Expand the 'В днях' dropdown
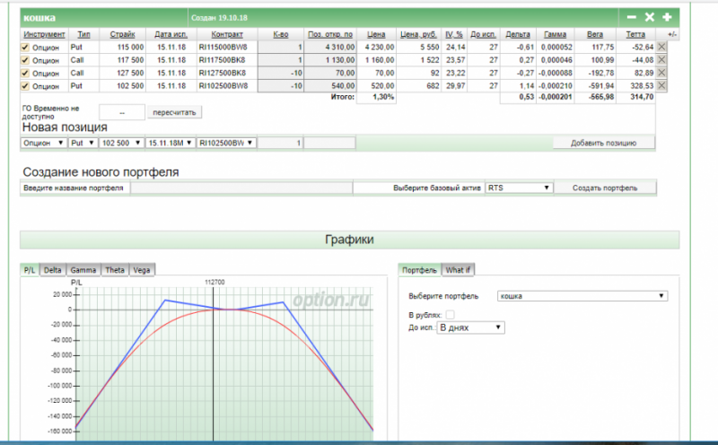718x445 pixels. click(470, 328)
